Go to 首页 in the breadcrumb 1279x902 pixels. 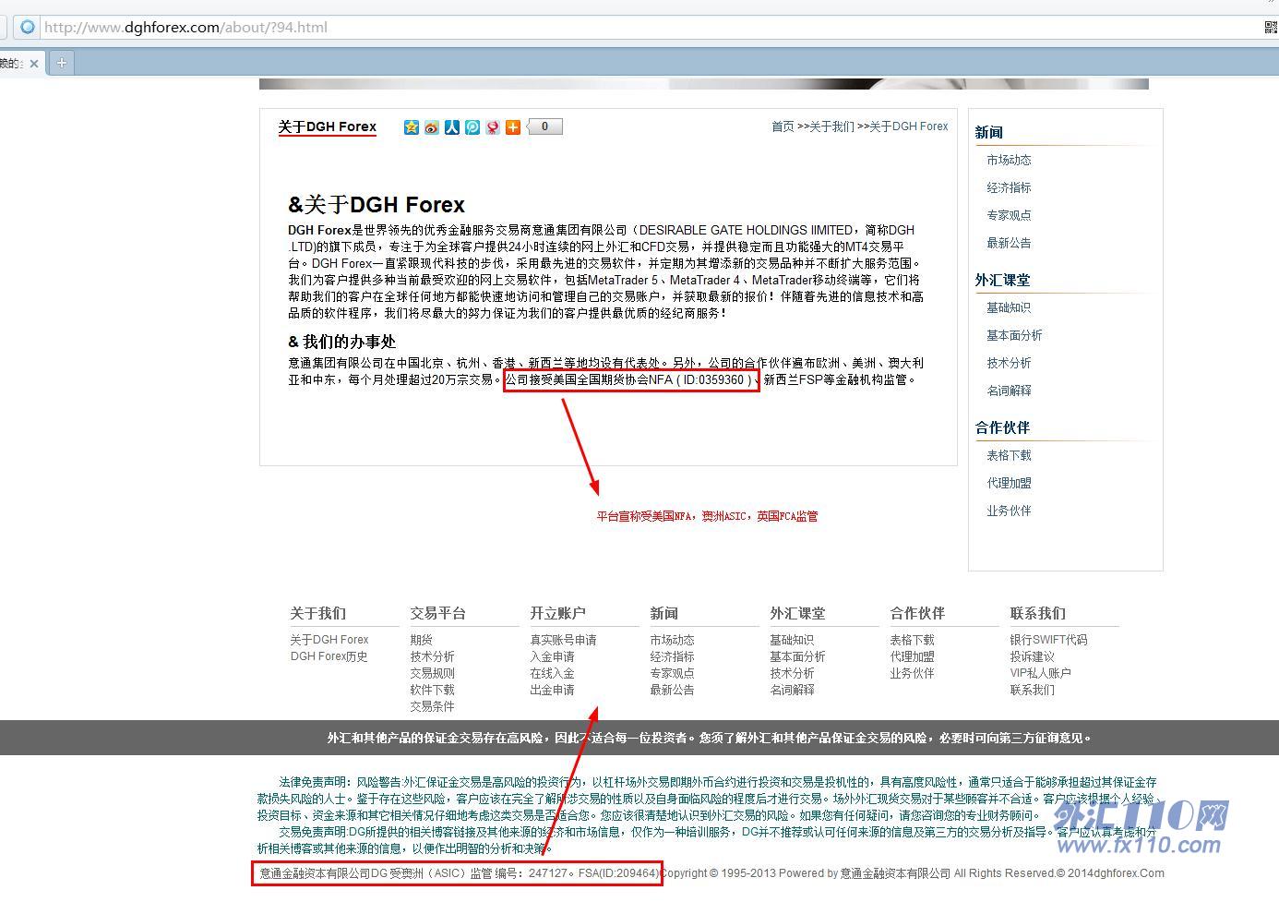(x=783, y=126)
